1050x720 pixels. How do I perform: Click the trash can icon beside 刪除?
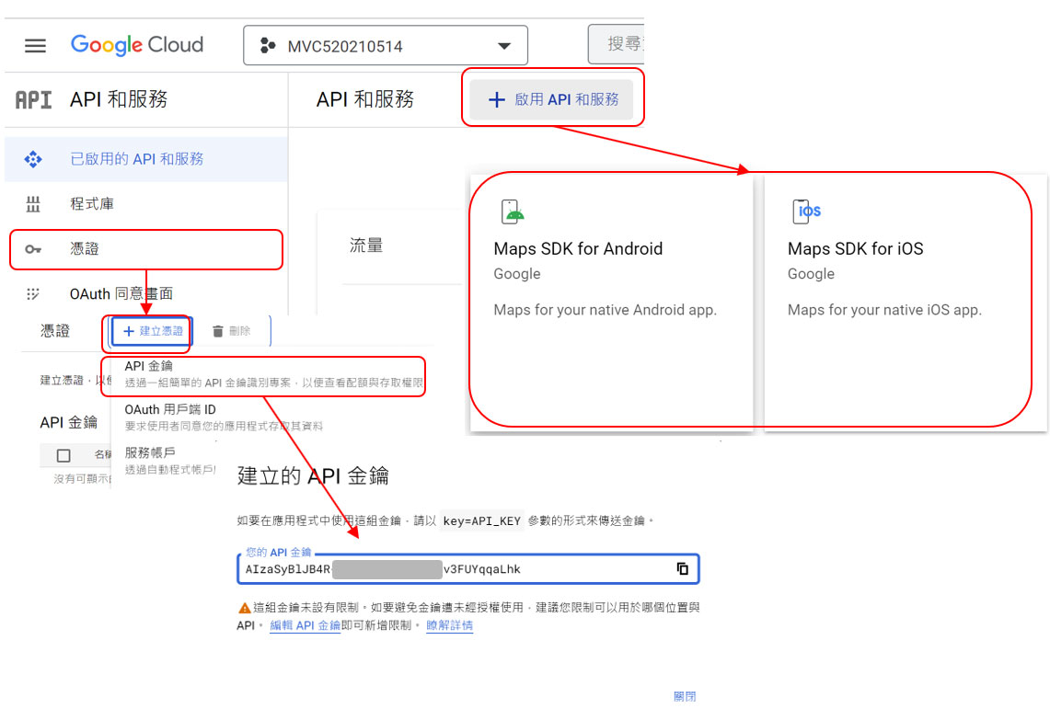(x=217, y=331)
